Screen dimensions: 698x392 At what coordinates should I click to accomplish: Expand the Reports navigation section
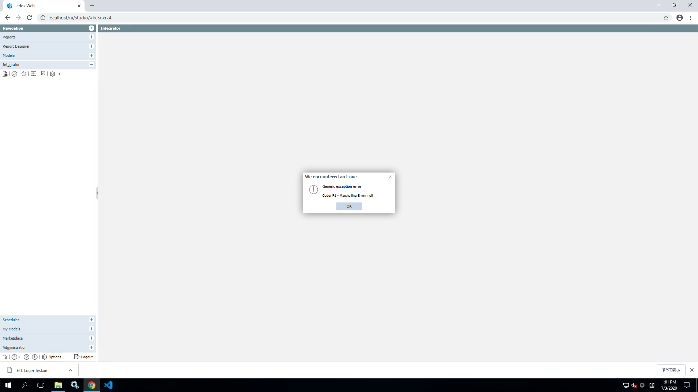click(x=91, y=37)
